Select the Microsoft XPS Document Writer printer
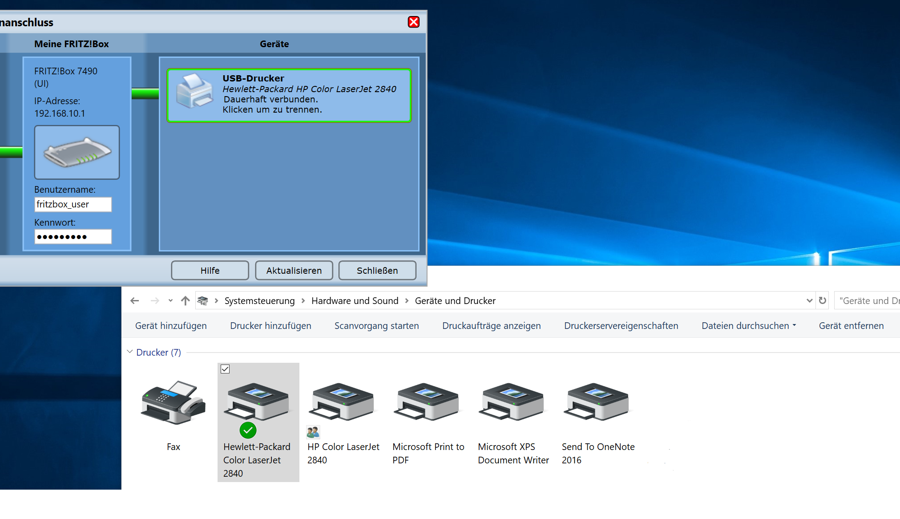The image size is (900, 519). 513,403
